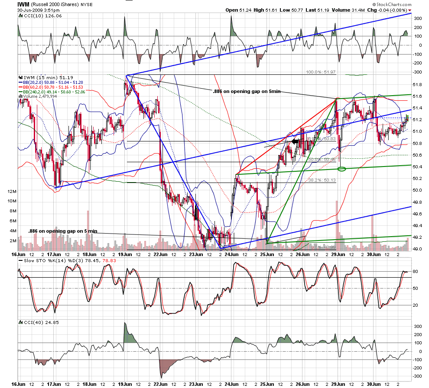Click the lower ".886 on opening gap on 5 min" note
The width and height of the screenshot is (429, 388).
pyautogui.click(x=63, y=231)
